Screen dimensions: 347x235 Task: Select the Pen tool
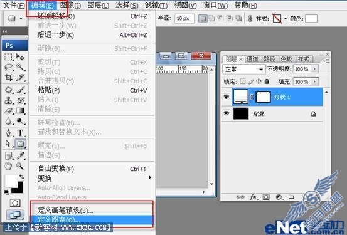9,133
